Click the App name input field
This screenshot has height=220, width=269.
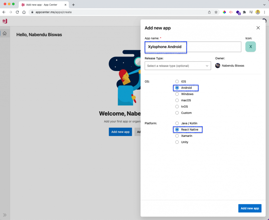193,47
